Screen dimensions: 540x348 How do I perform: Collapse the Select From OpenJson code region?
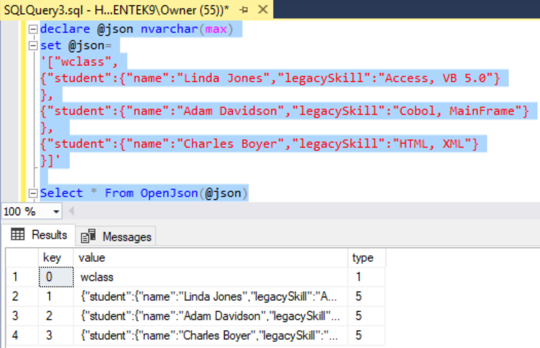coord(33,193)
